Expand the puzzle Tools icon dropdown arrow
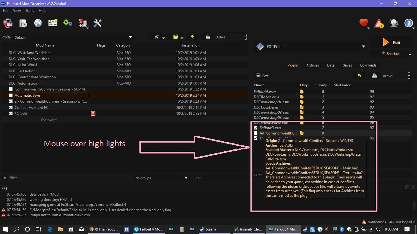Screen dimensions: 417x234 pyautogui.click(x=88, y=28)
